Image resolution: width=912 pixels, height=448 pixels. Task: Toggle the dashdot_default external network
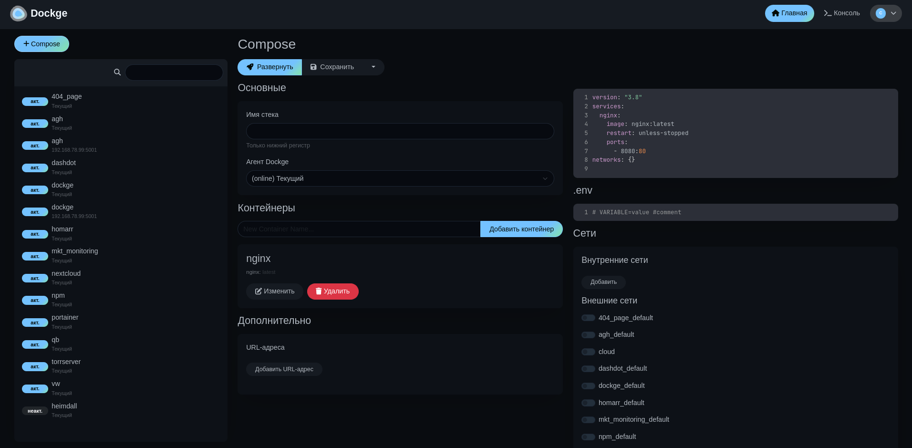[x=588, y=369]
